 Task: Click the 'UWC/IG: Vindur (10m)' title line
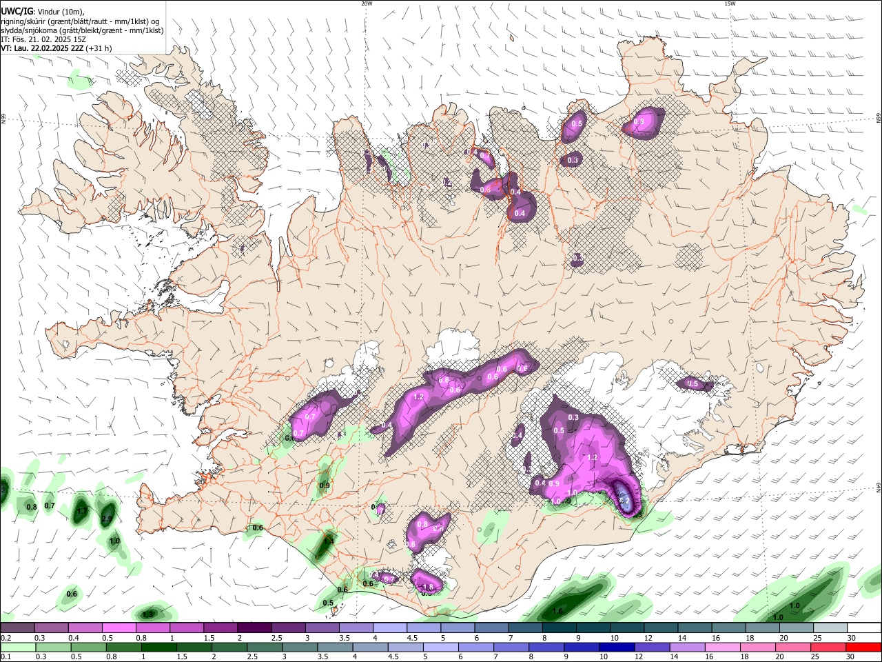[42, 12]
